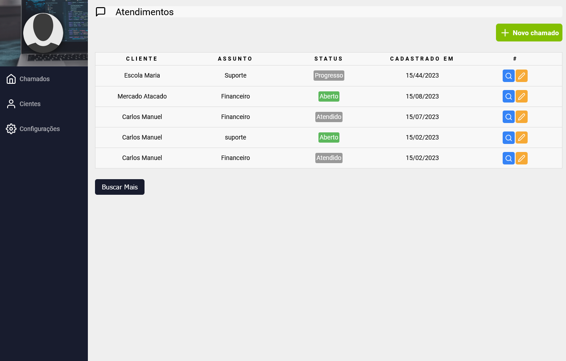Click the Progresso status badge
This screenshot has width=566, height=361.
pyautogui.click(x=329, y=75)
